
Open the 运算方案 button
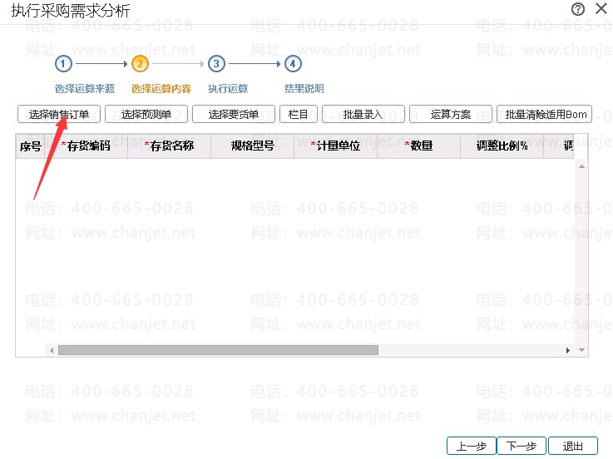tap(450, 114)
